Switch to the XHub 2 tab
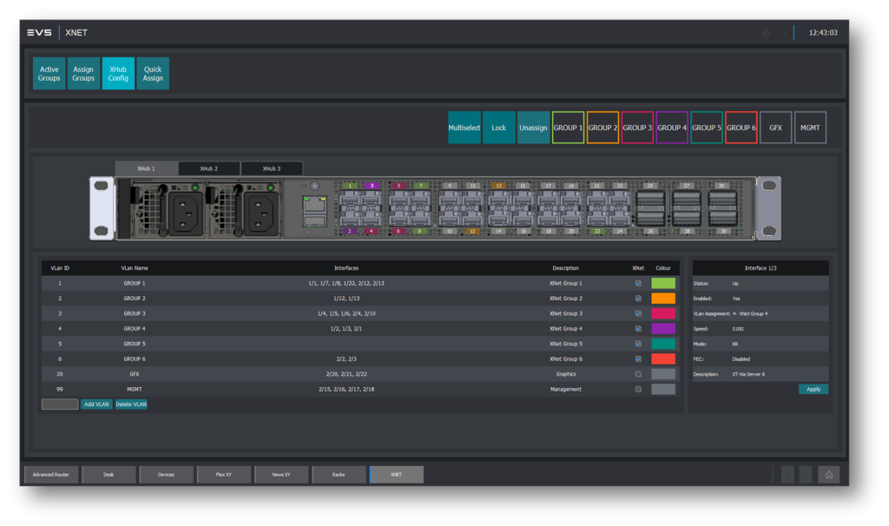This screenshot has height=526, width=889. pyautogui.click(x=208, y=168)
